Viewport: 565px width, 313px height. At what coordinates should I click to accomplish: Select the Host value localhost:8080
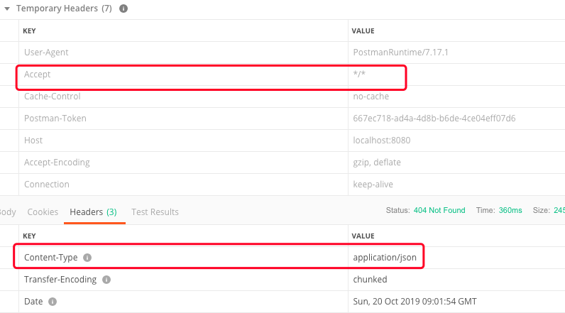tap(381, 141)
